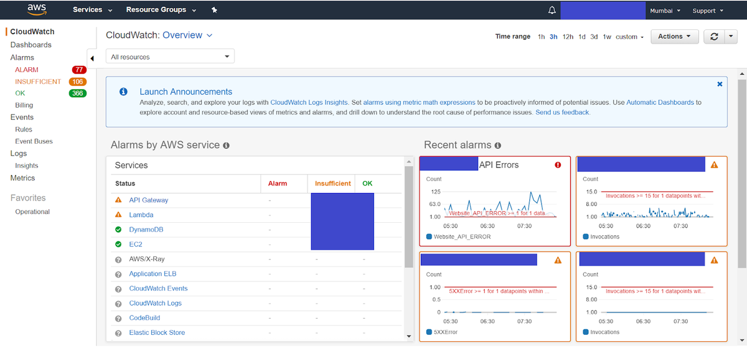Open the API Gateway service link

click(x=149, y=200)
